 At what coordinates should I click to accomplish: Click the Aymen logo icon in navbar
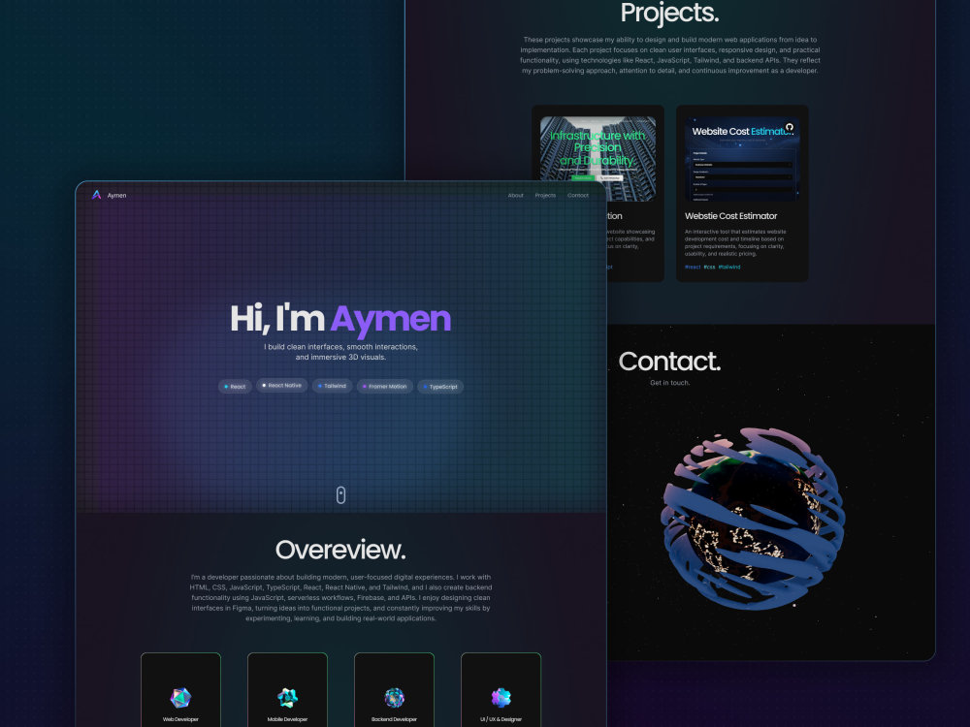coord(96,195)
